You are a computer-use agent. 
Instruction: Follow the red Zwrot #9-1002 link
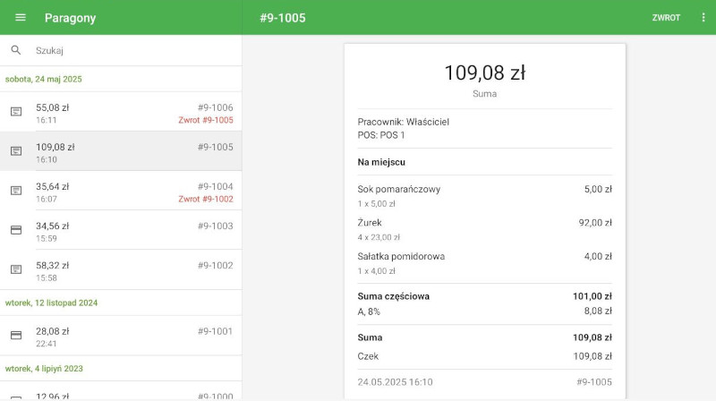click(206, 199)
